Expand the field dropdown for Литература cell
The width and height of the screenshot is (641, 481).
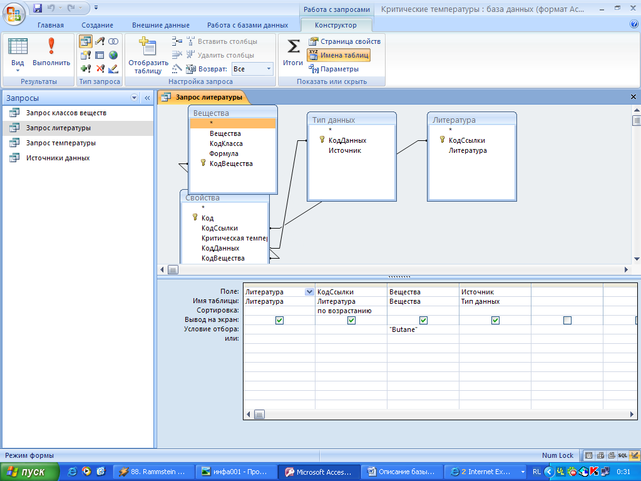pos(309,292)
